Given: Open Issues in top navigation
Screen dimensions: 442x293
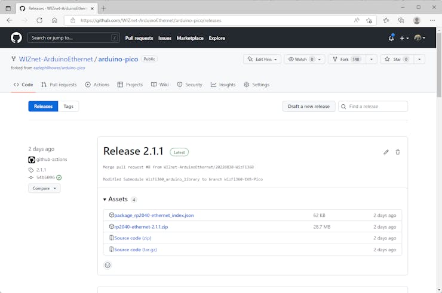Looking at the screenshot, I should [165, 38].
